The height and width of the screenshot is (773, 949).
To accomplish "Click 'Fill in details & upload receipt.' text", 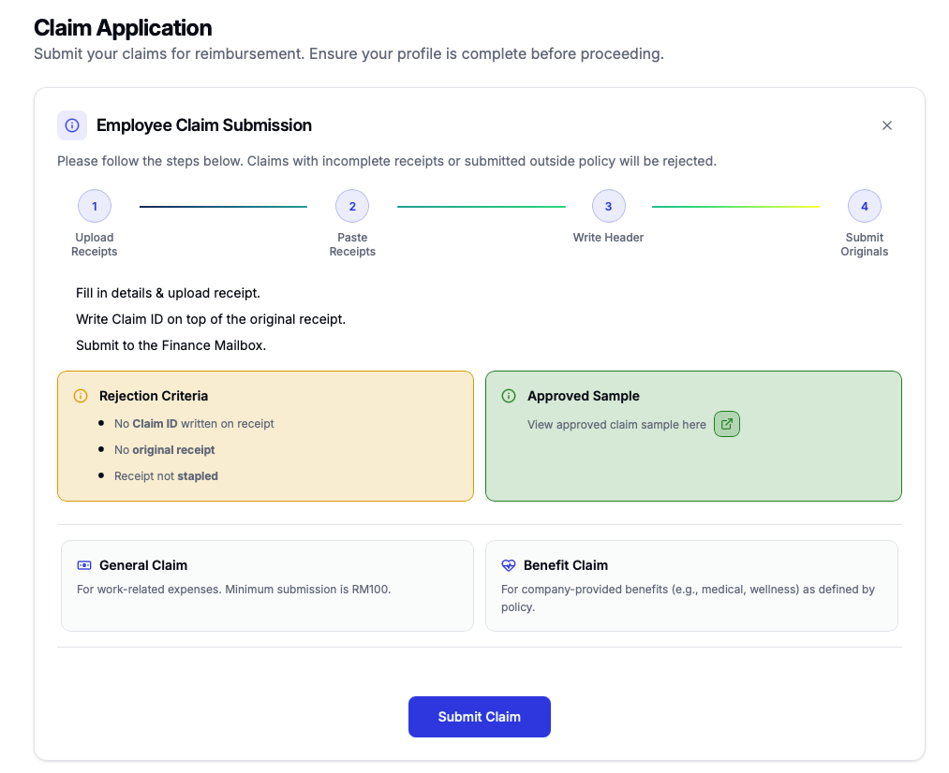I will (x=168, y=293).
